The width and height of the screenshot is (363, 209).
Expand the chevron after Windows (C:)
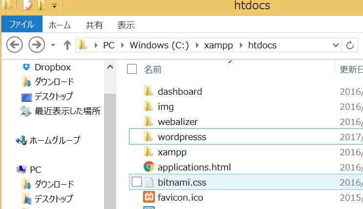click(197, 45)
